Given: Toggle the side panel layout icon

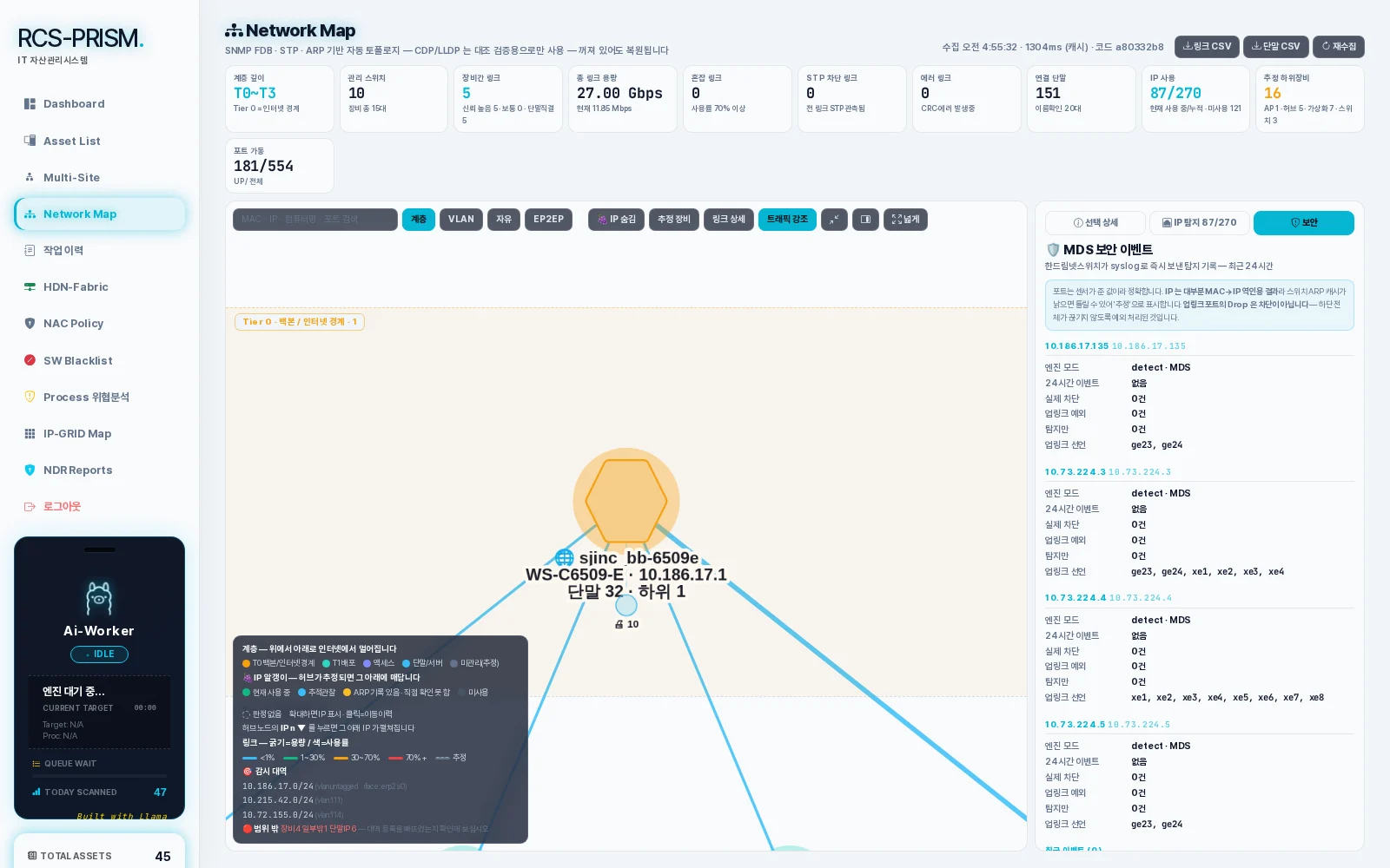Looking at the screenshot, I should 865,220.
